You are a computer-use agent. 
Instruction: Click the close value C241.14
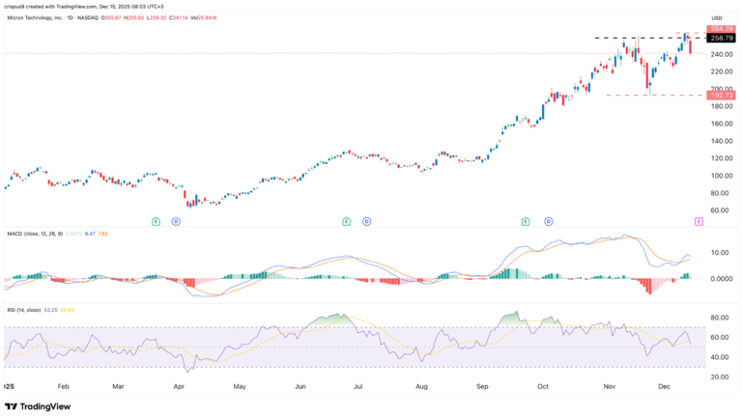178,18
